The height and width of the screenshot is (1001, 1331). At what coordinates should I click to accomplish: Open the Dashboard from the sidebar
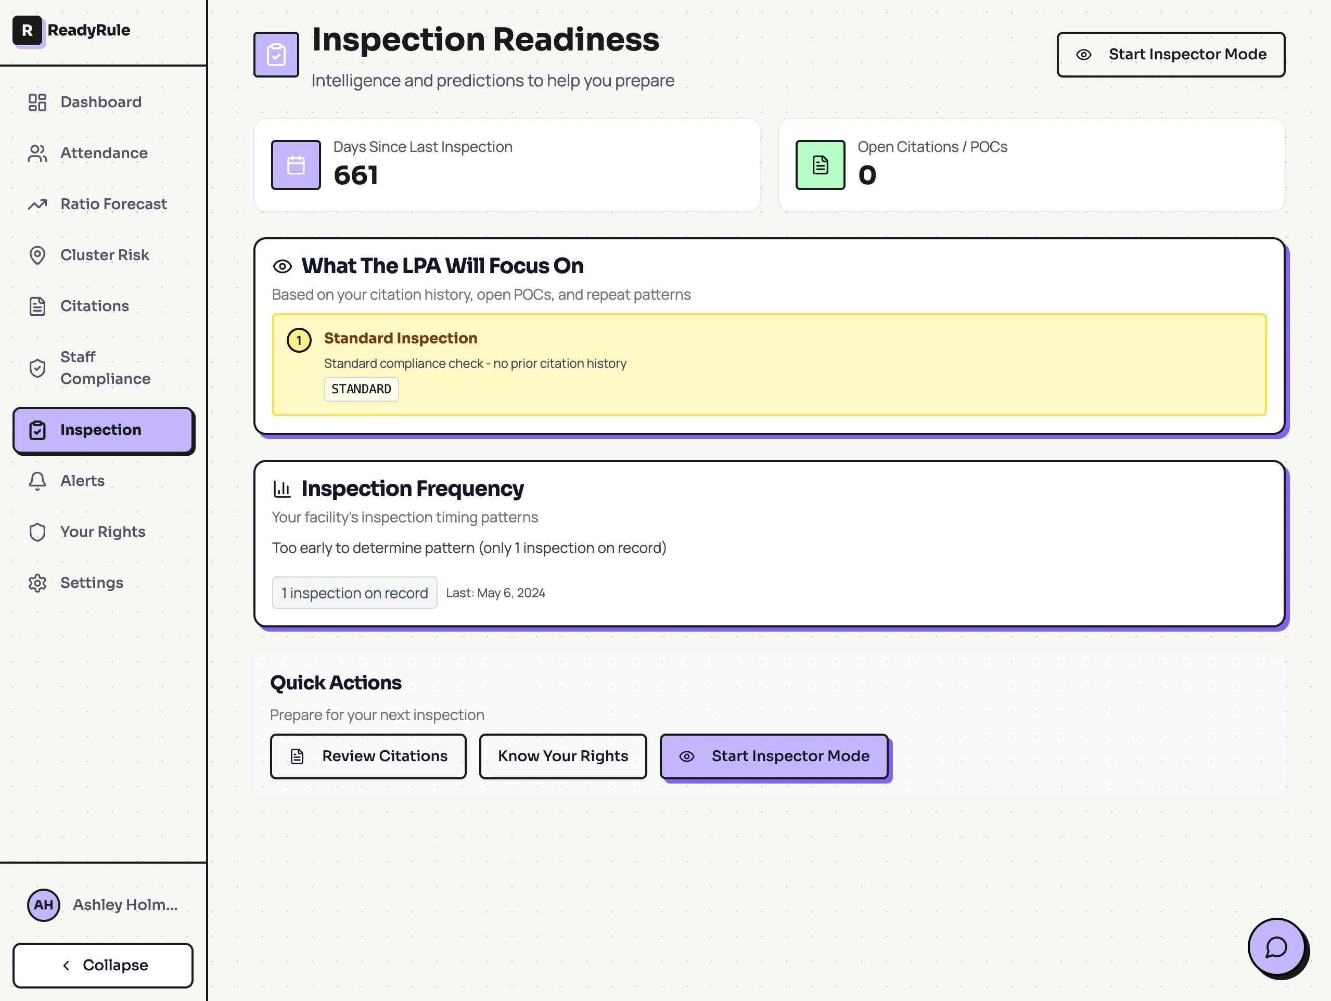pyautogui.click(x=100, y=101)
